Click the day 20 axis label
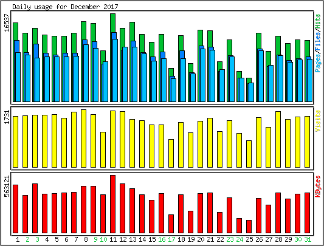The width and height of the screenshot is (324, 246). pyautogui.click(x=201, y=239)
